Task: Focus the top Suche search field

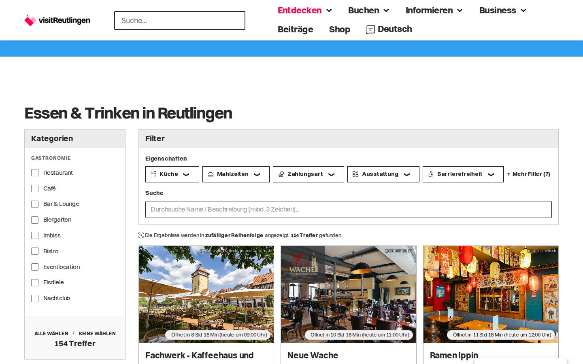Action: click(180, 20)
